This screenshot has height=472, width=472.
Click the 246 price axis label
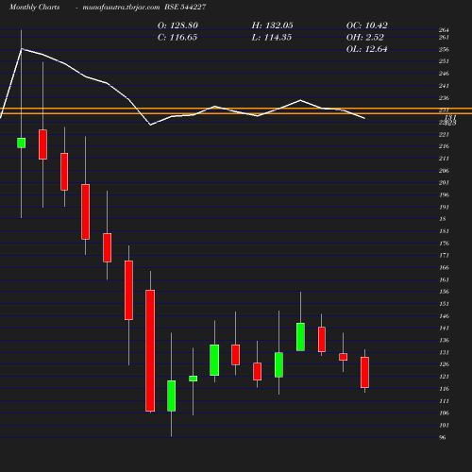[444, 74]
